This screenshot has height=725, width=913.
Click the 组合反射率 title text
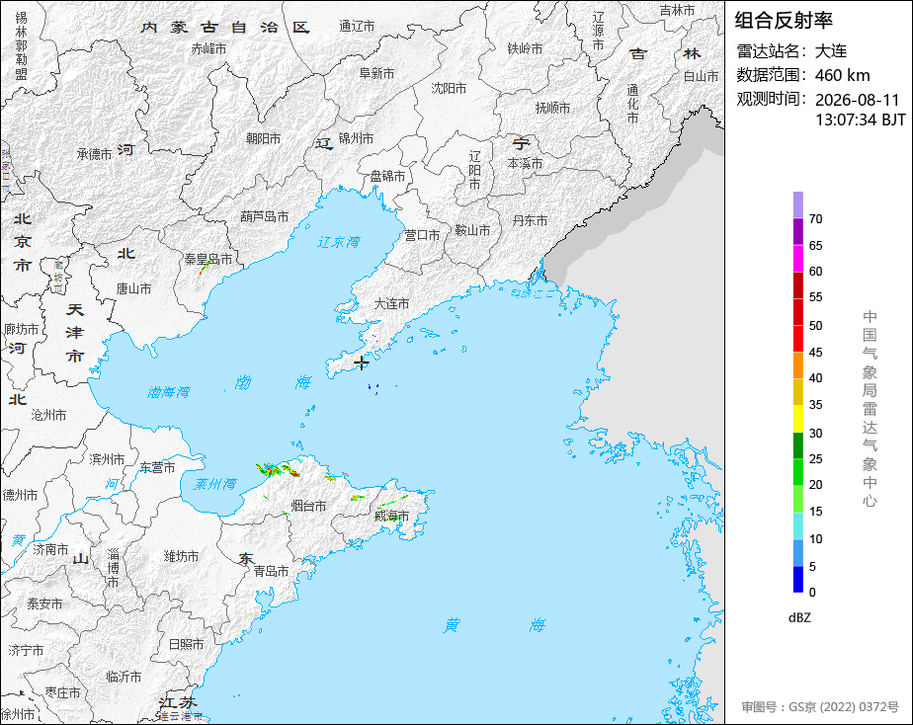[x=784, y=21]
